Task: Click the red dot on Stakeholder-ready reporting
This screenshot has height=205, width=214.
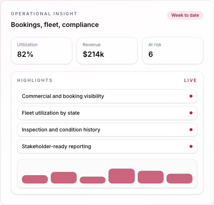Action: (191, 146)
